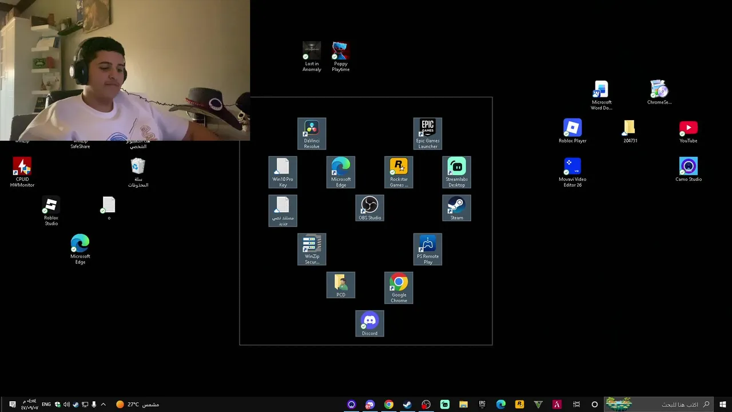Select the Poppy Playtime game icon
Viewport: 732px width, 412px height.
coord(341,57)
